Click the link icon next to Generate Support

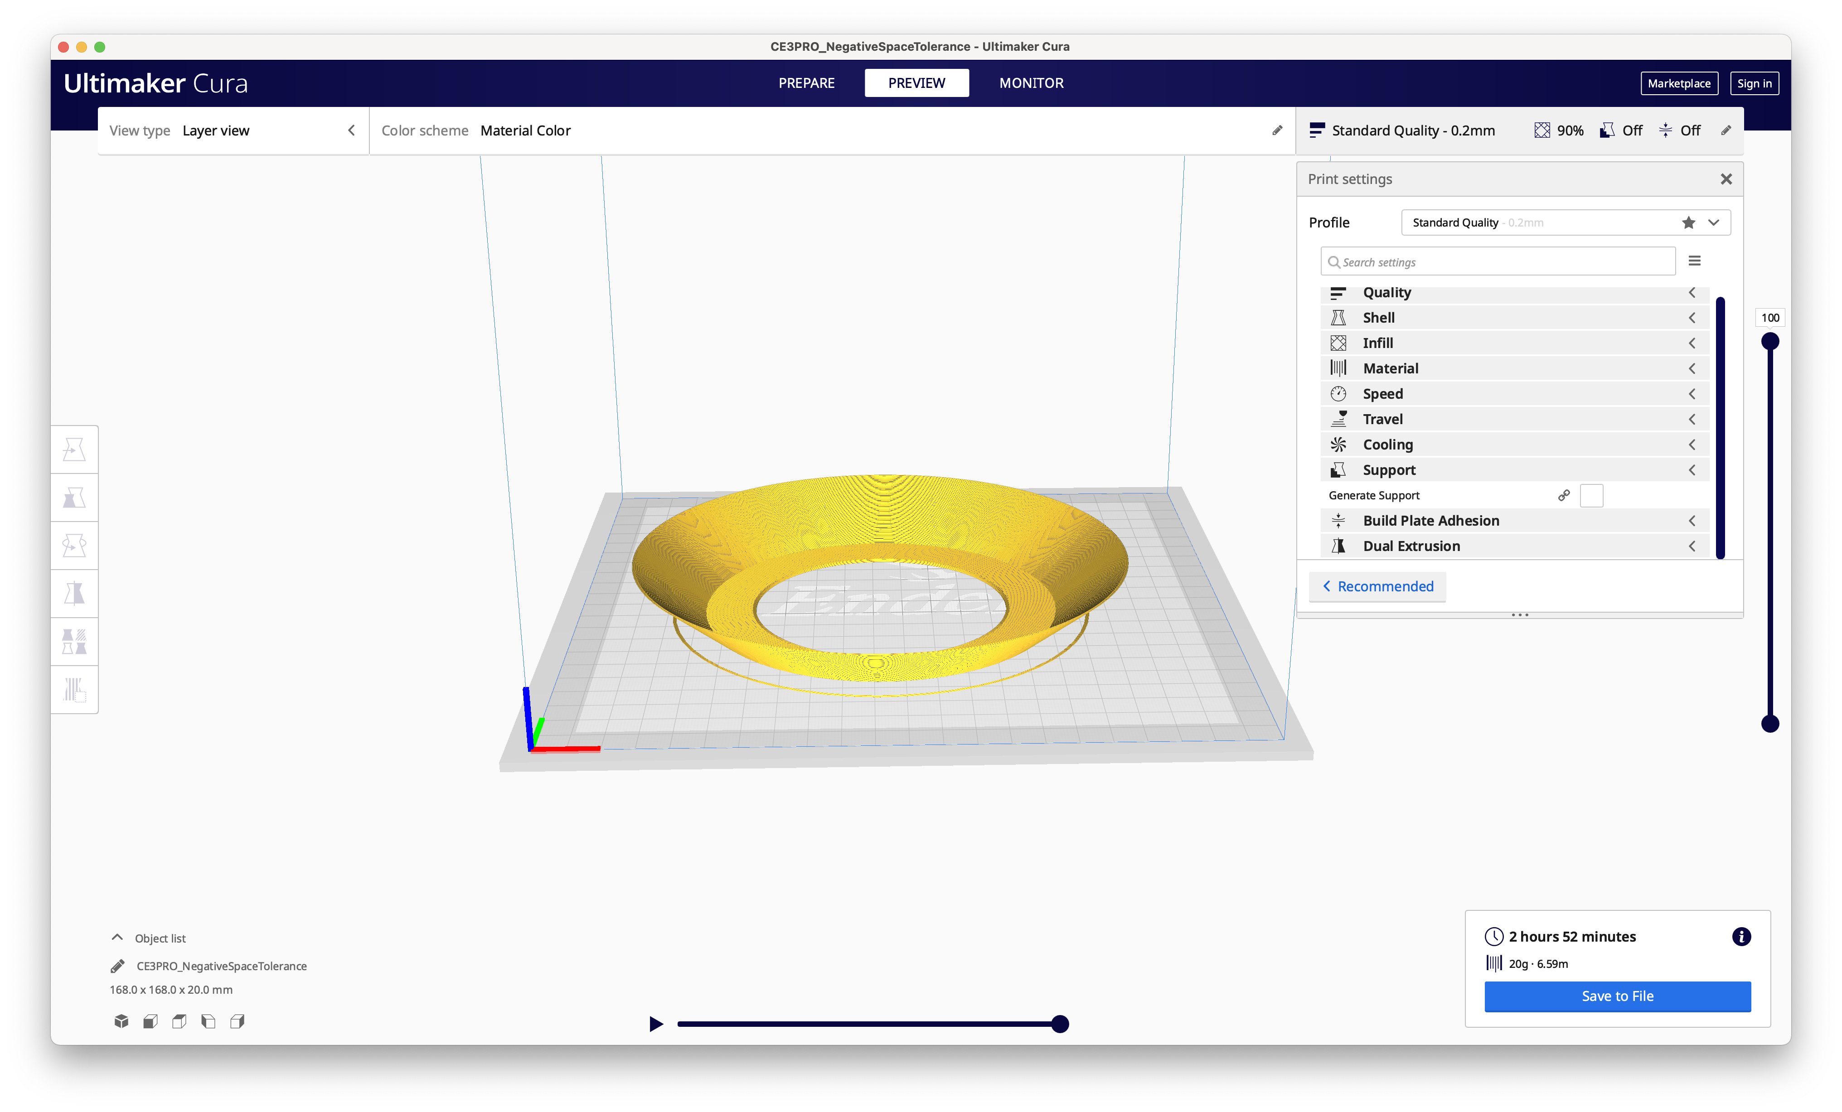[x=1563, y=495]
